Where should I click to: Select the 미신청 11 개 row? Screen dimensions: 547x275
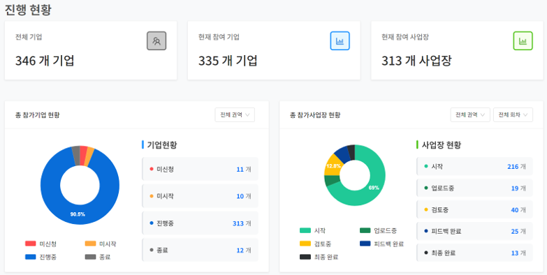pyautogui.click(x=200, y=169)
